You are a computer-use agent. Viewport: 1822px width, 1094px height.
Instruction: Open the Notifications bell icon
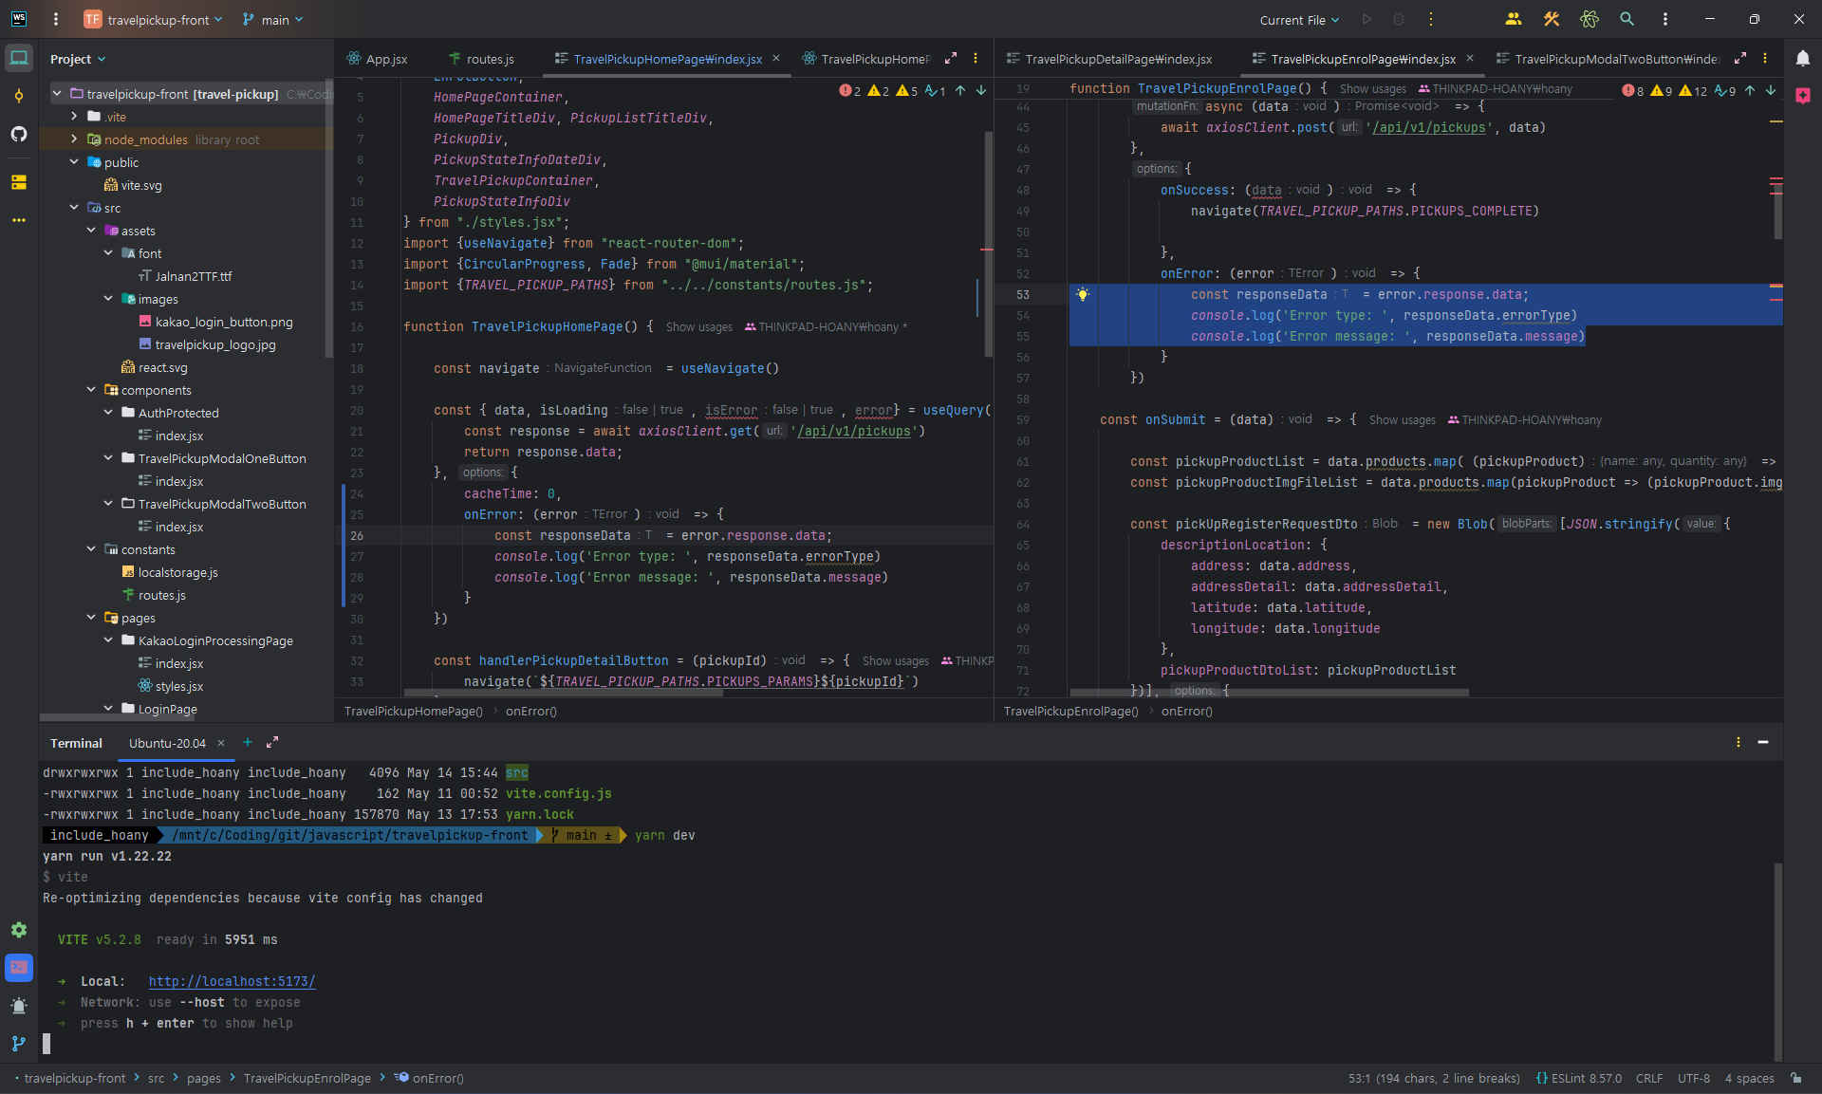tap(1802, 59)
